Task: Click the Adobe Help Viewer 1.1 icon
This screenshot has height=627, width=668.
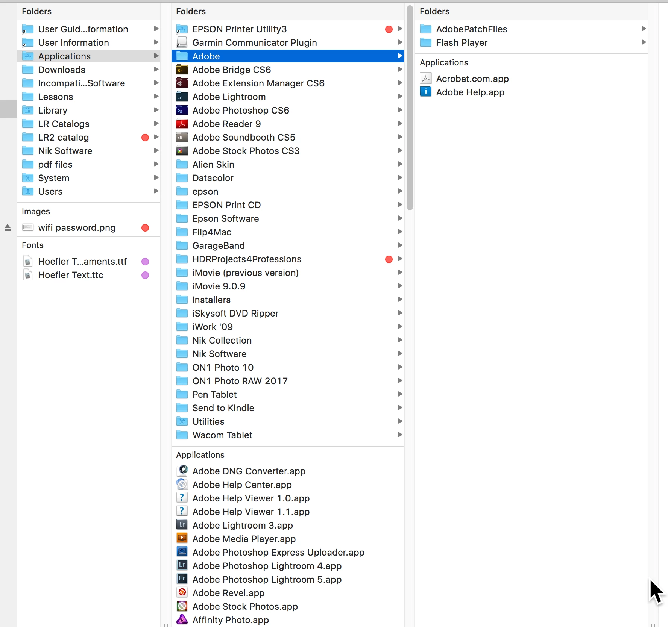Action: 182,511
